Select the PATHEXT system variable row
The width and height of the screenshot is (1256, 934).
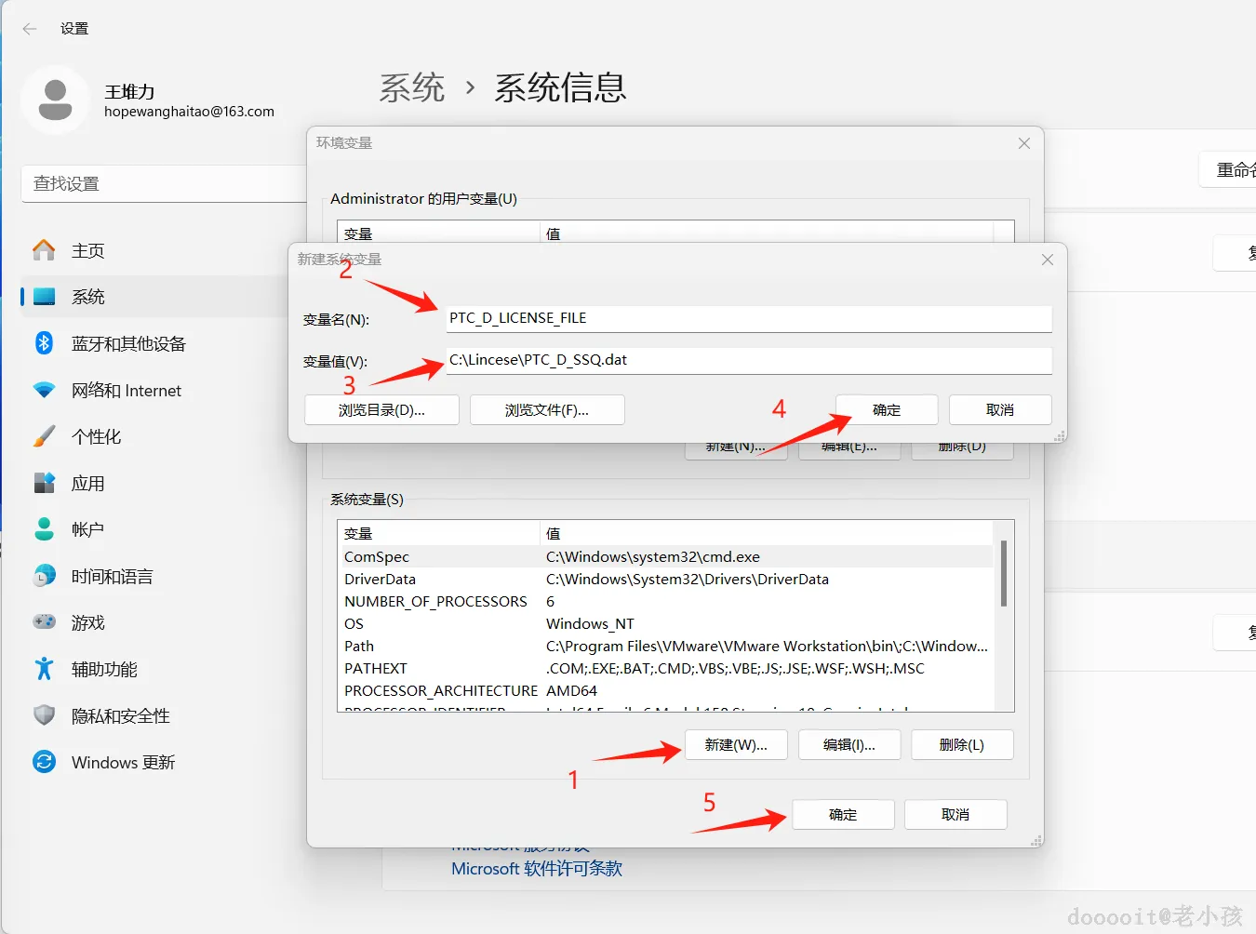(665, 669)
